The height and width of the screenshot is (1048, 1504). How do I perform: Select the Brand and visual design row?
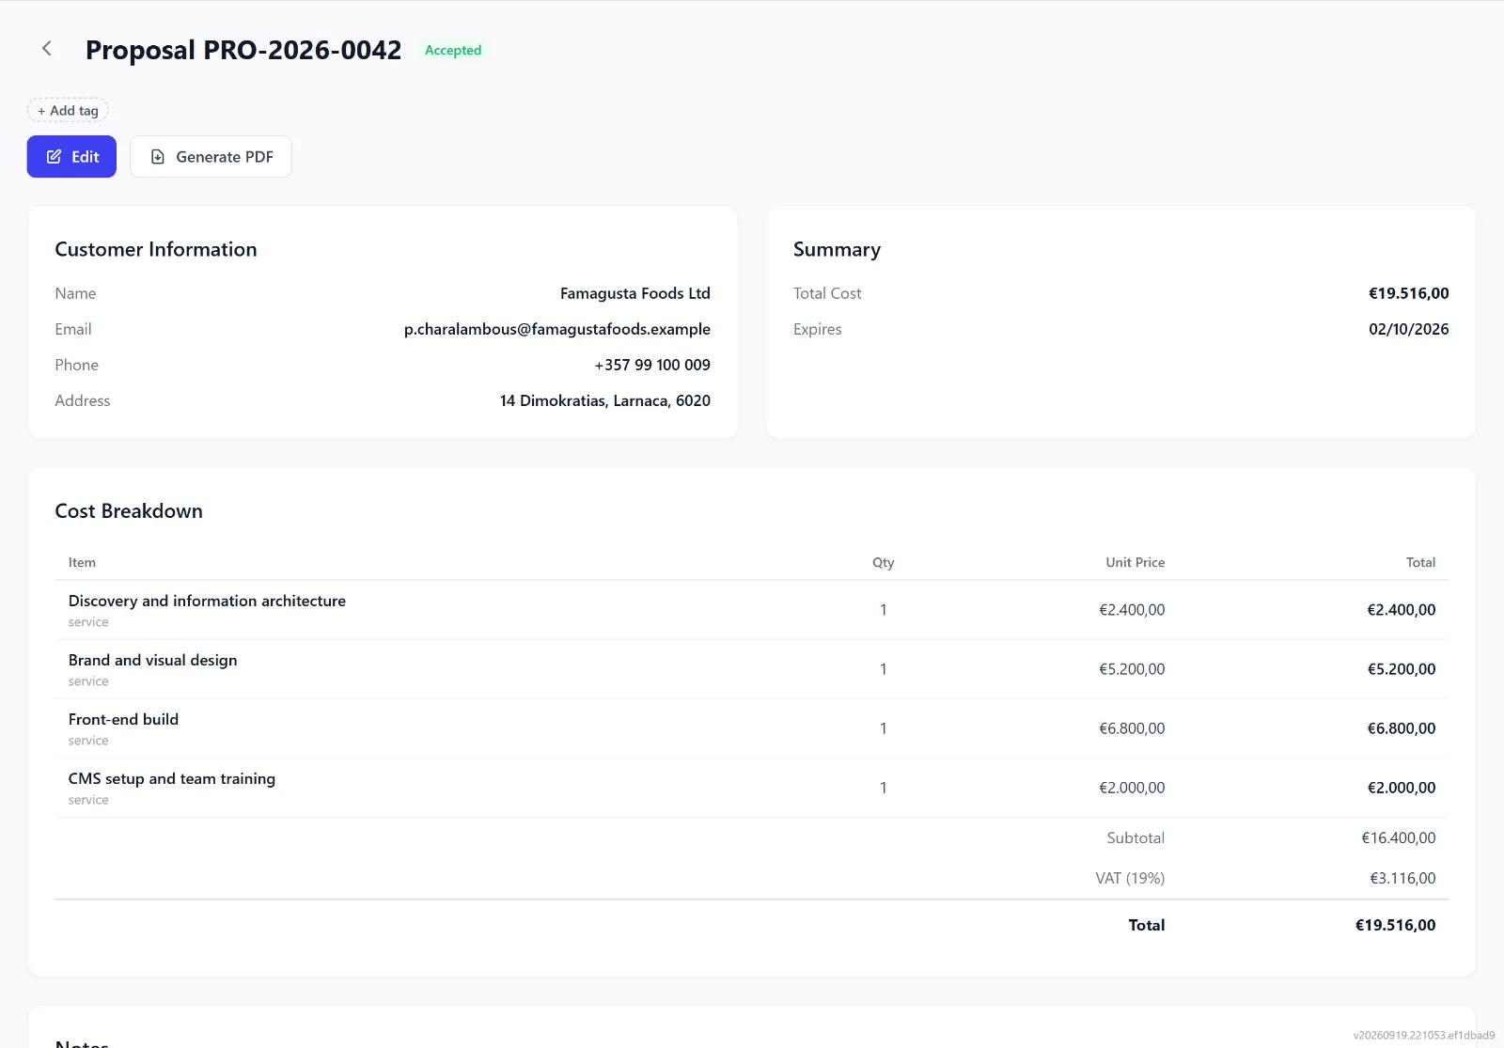coord(752,669)
